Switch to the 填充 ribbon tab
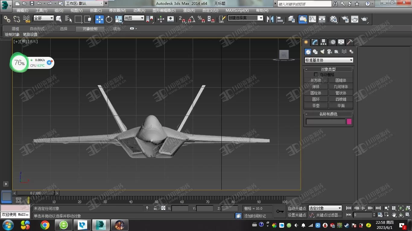Image resolution: width=412 pixels, height=231 pixels. 117,29
